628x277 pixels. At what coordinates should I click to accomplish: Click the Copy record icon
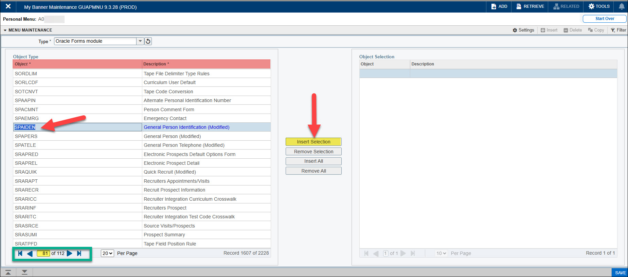596,30
